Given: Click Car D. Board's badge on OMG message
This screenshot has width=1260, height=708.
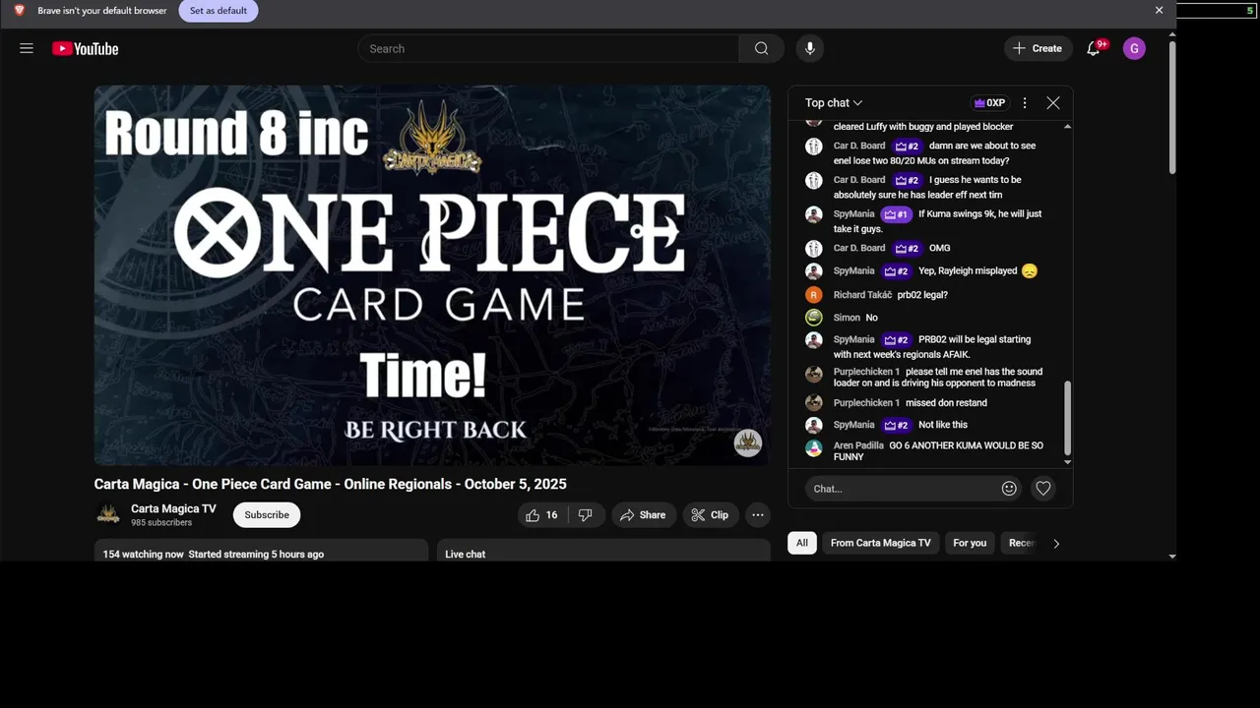Looking at the screenshot, I should [908, 248].
